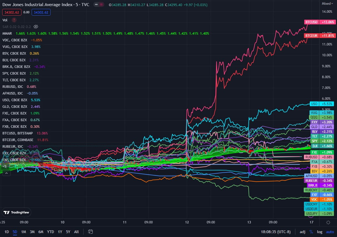
Task: Click the blue buy price 34302.62 button
Action: click(x=41, y=12)
